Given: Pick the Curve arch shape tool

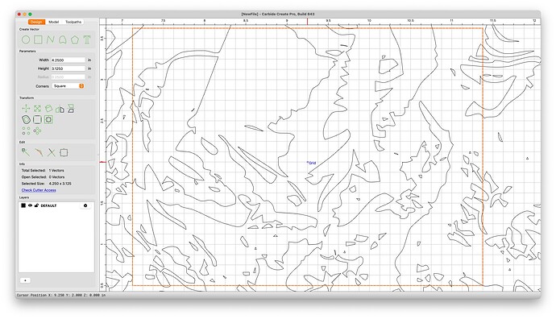Looking at the screenshot, I should (62, 39).
